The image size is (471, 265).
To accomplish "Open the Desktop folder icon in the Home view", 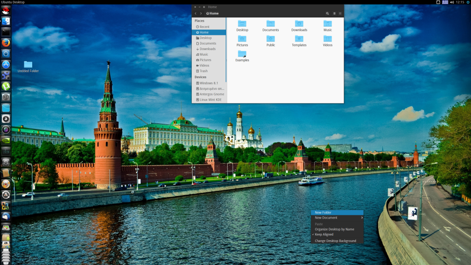I will 242,24.
